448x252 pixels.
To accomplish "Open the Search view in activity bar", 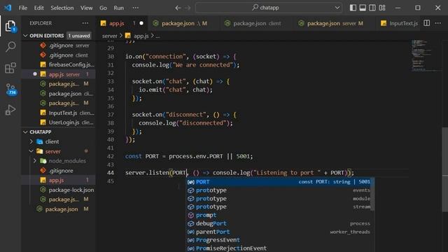I will coord(10,46).
